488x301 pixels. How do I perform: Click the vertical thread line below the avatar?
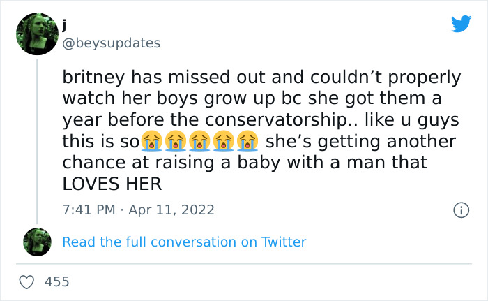[x=37, y=140]
